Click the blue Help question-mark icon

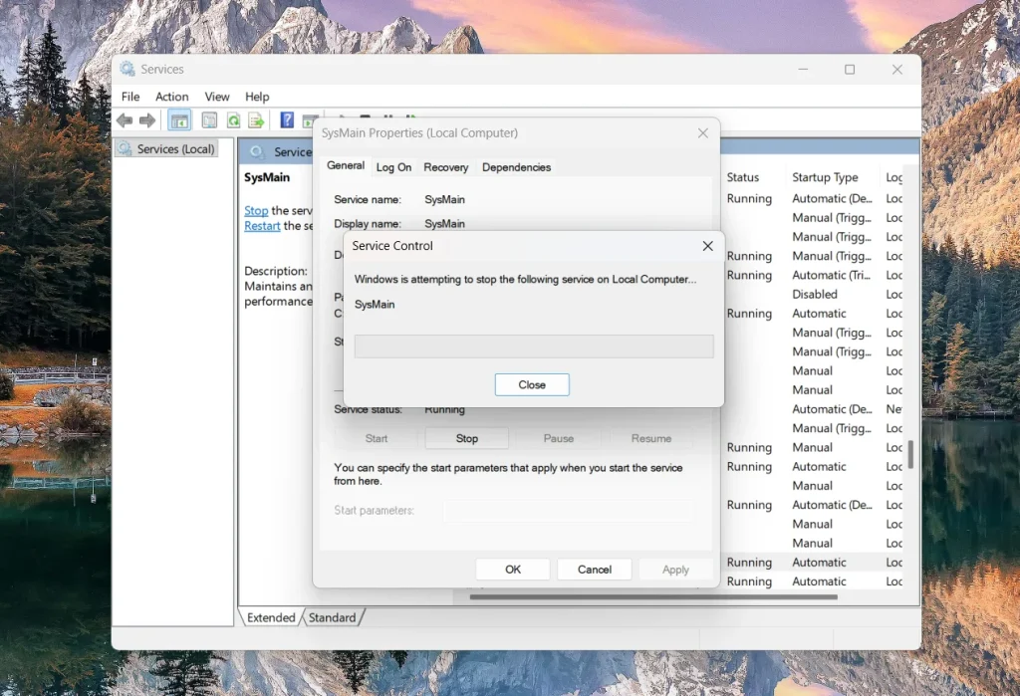tap(287, 119)
